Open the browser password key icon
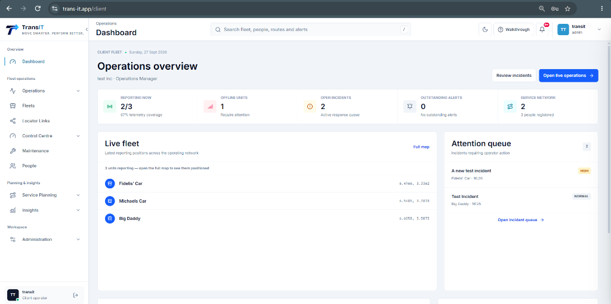 (x=555, y=8)
